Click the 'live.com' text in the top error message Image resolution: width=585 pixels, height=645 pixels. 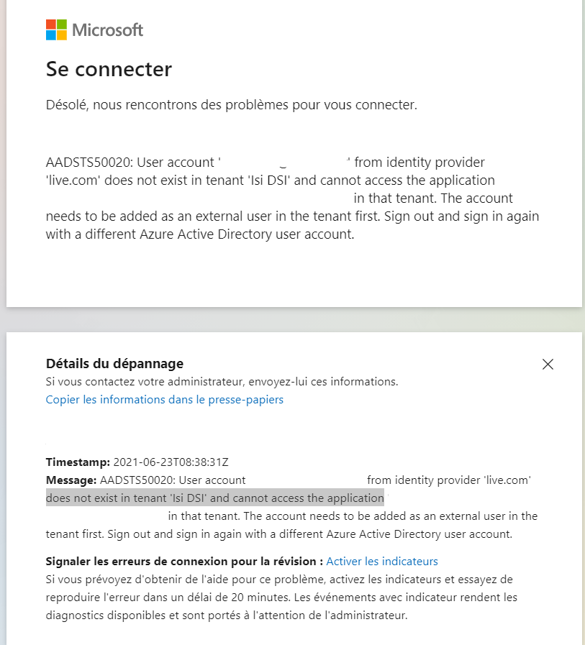[73, 180]
